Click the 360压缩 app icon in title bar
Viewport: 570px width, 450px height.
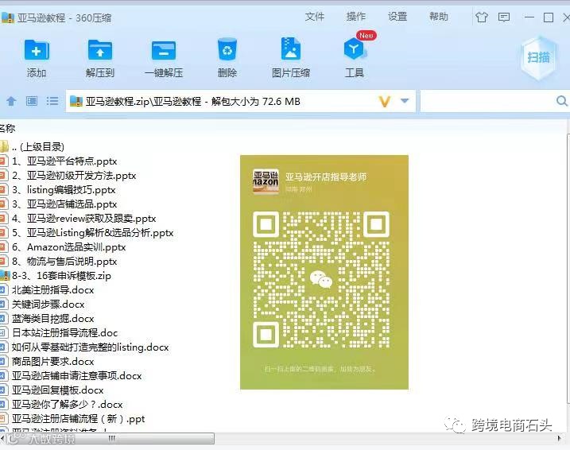click(x=8, y=17)
